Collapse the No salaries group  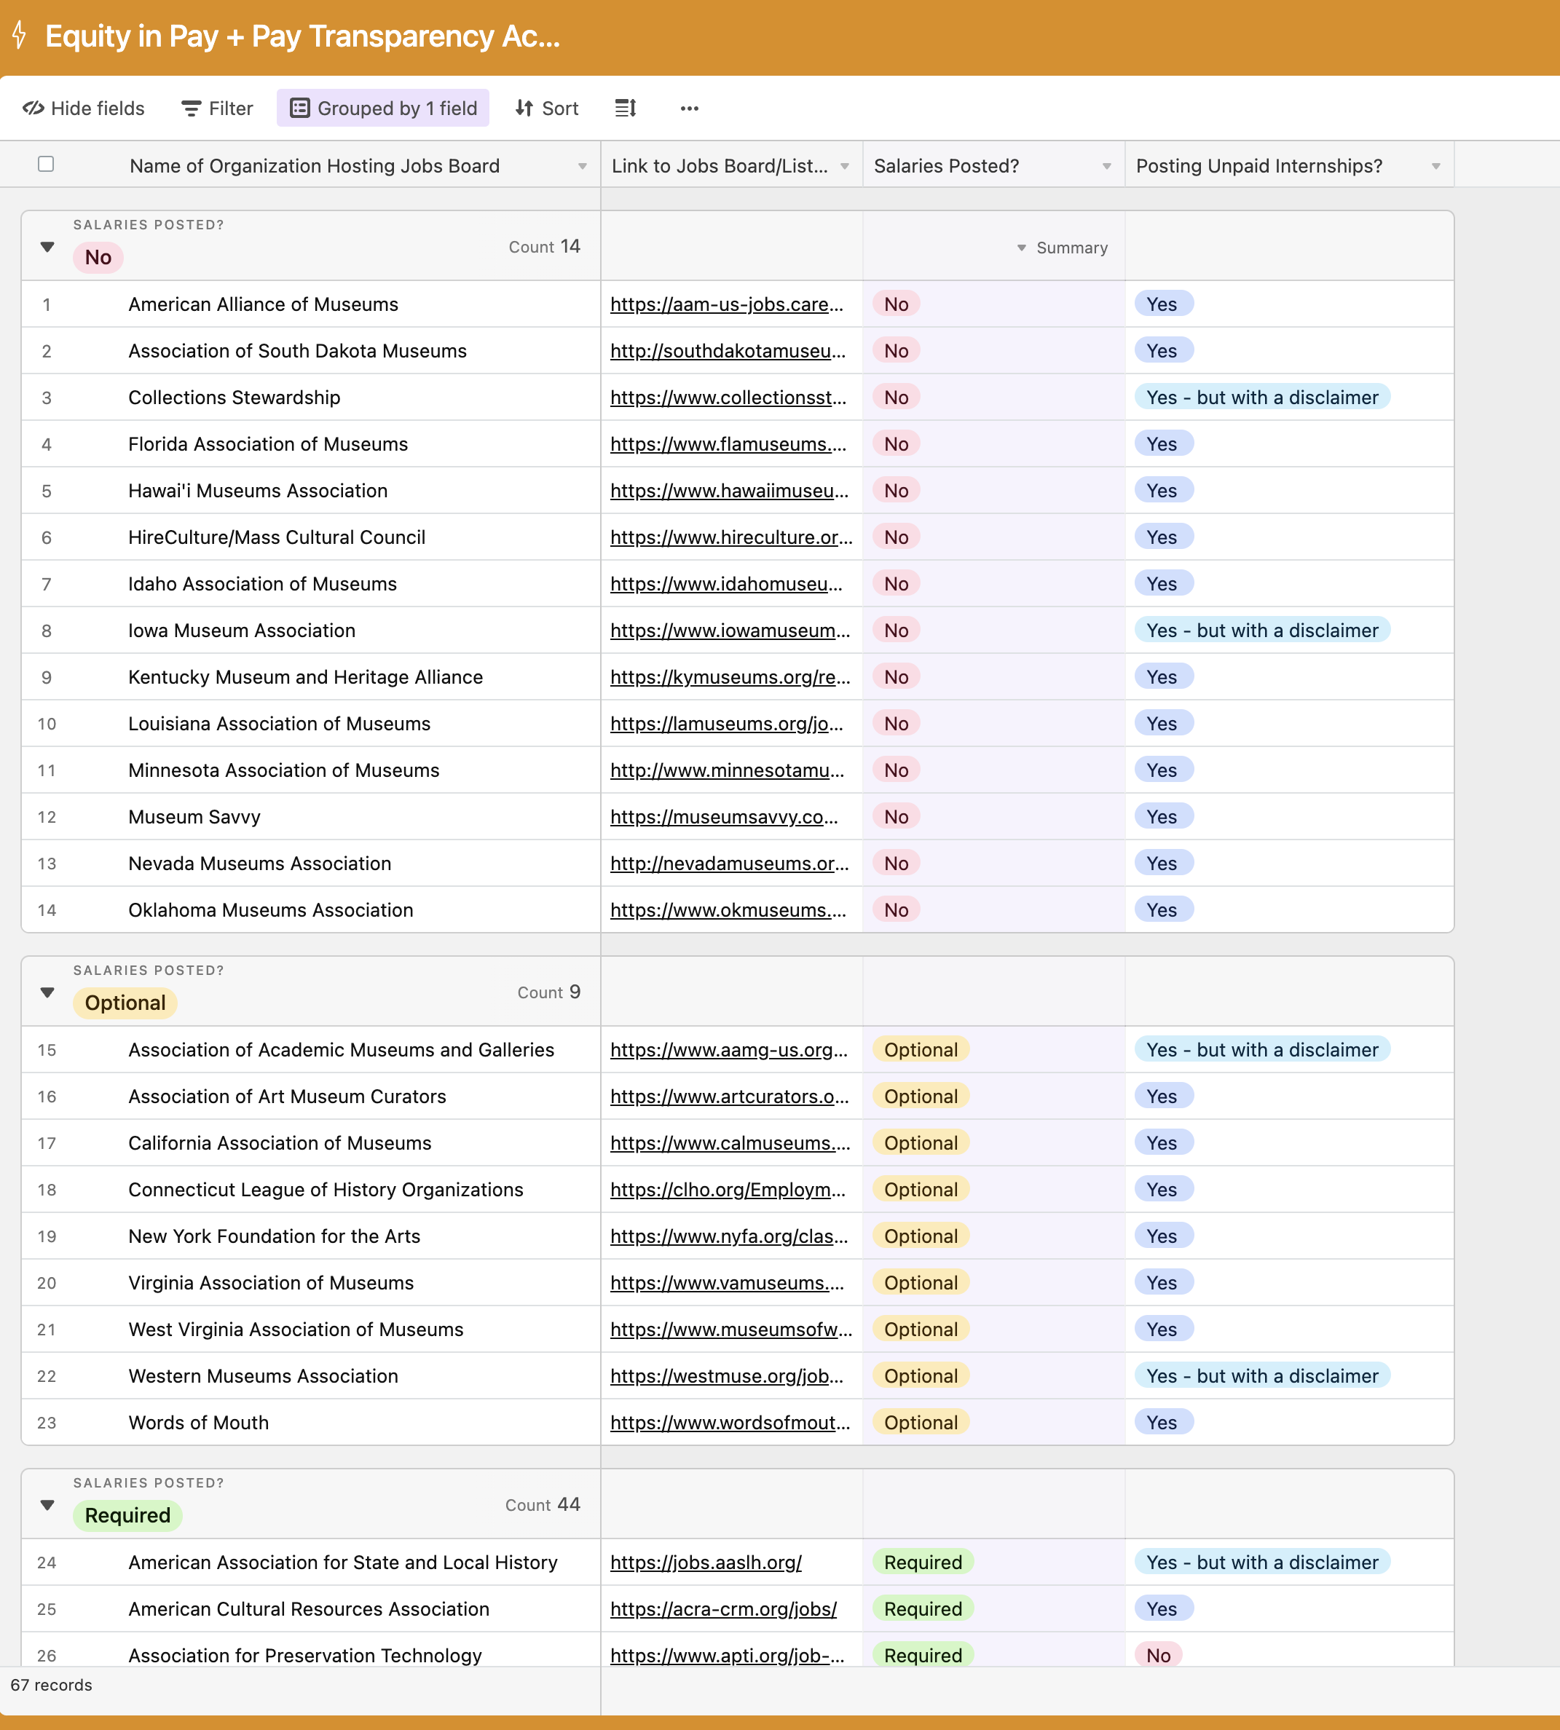tap(47, 247)
